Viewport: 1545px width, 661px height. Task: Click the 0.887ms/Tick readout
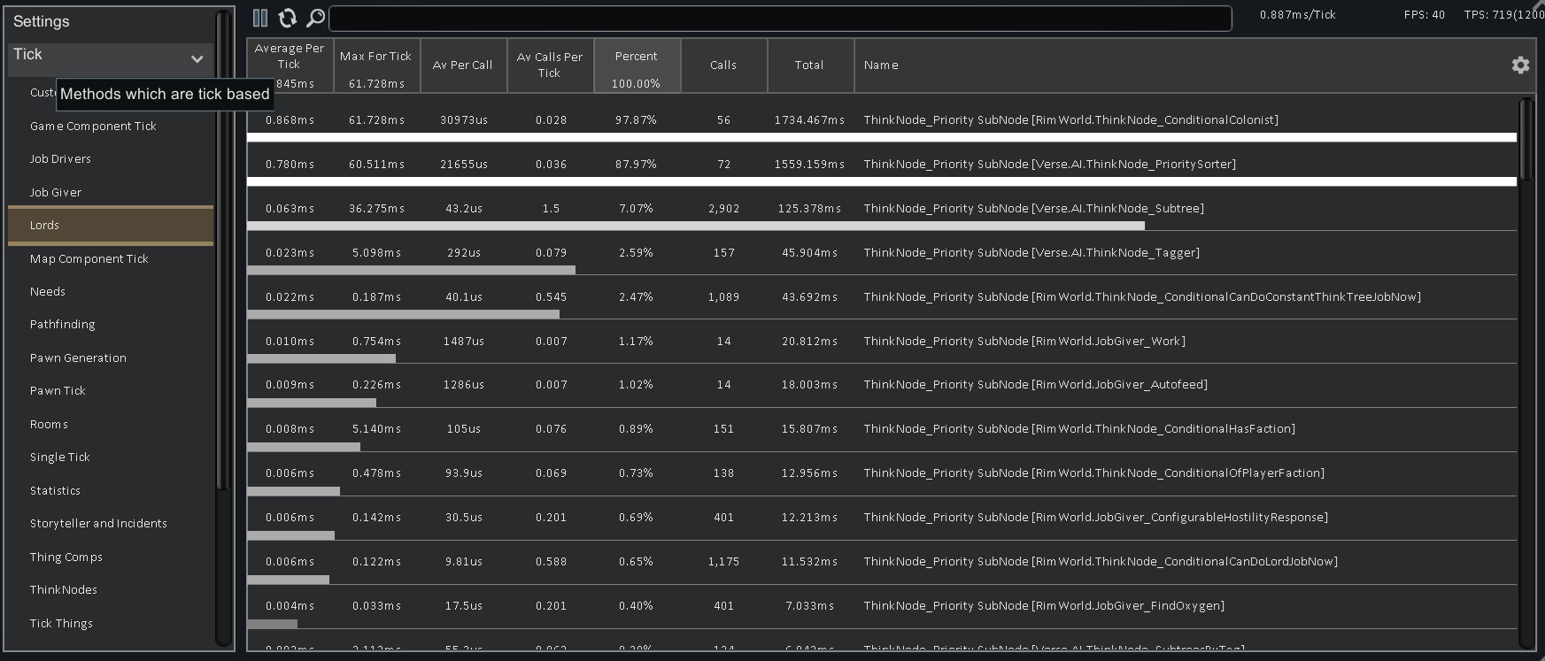(x=1298, y=15)
